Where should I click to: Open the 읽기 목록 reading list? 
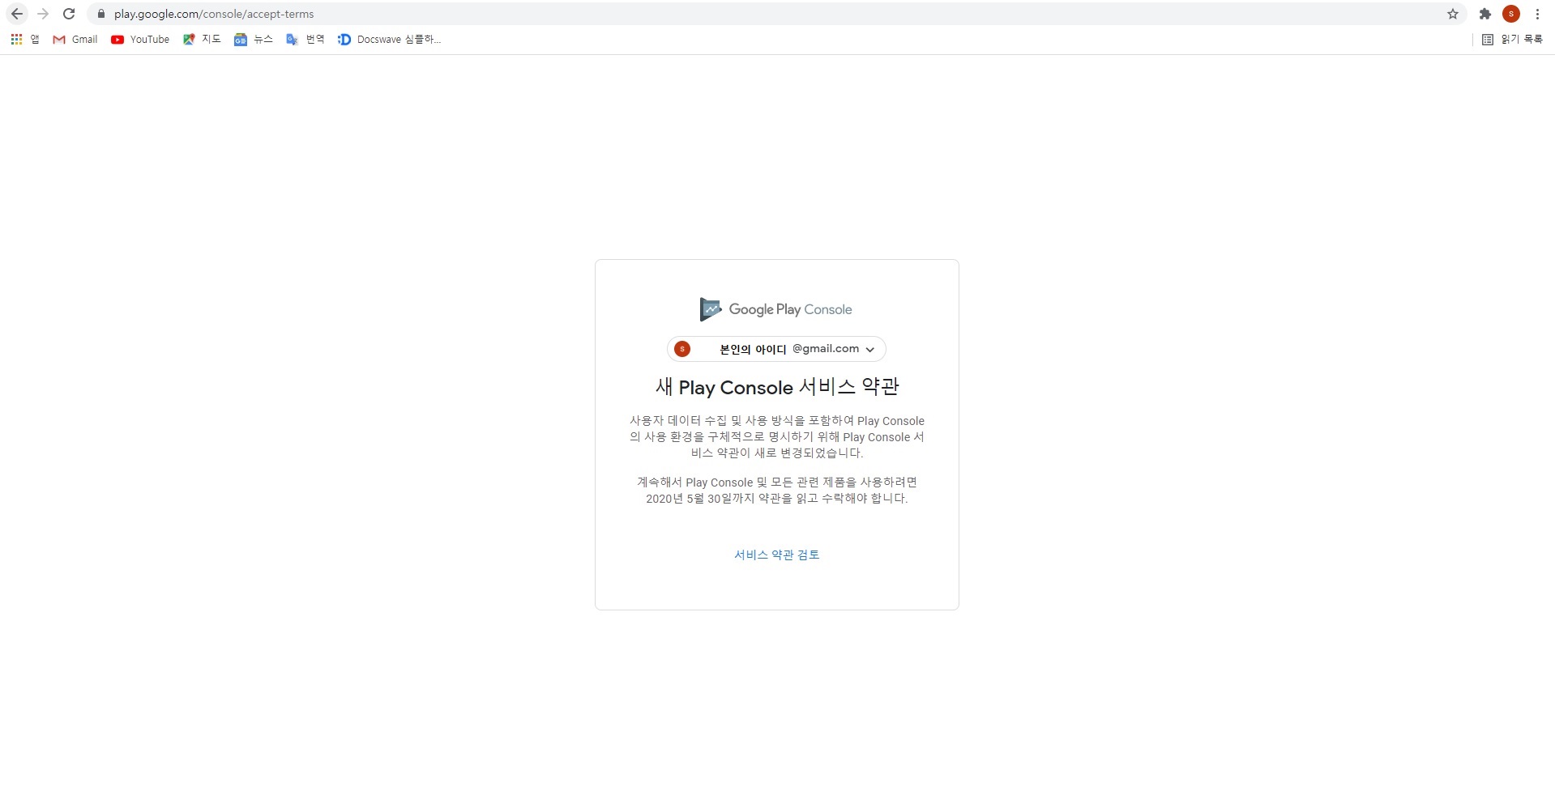tap(1512, 39)
